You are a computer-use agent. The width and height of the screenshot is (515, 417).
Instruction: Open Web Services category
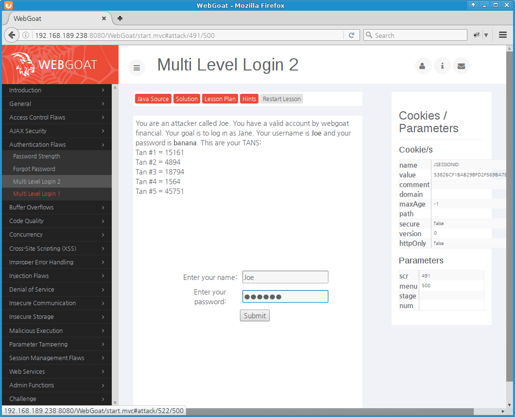57,372
